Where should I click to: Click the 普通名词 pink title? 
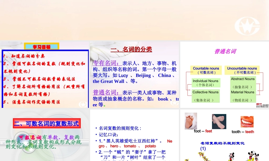point(225,51)
